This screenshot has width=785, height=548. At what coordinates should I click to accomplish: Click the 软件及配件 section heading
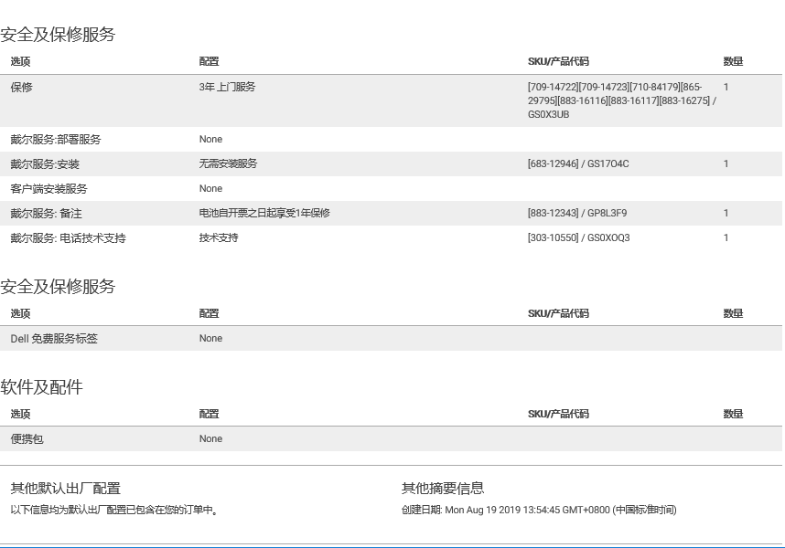click(x=41, y=387)
